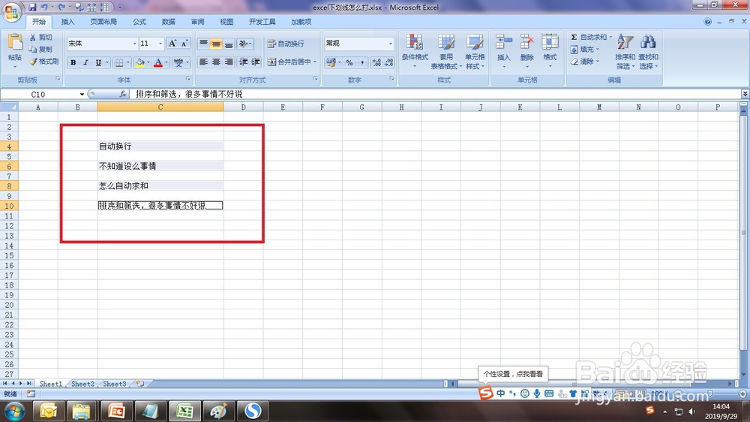Click the Office round button

11,11
